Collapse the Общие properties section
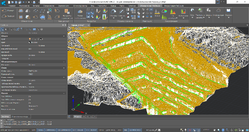The width and height of the screenshot is (249, 132). coord(64,36)
